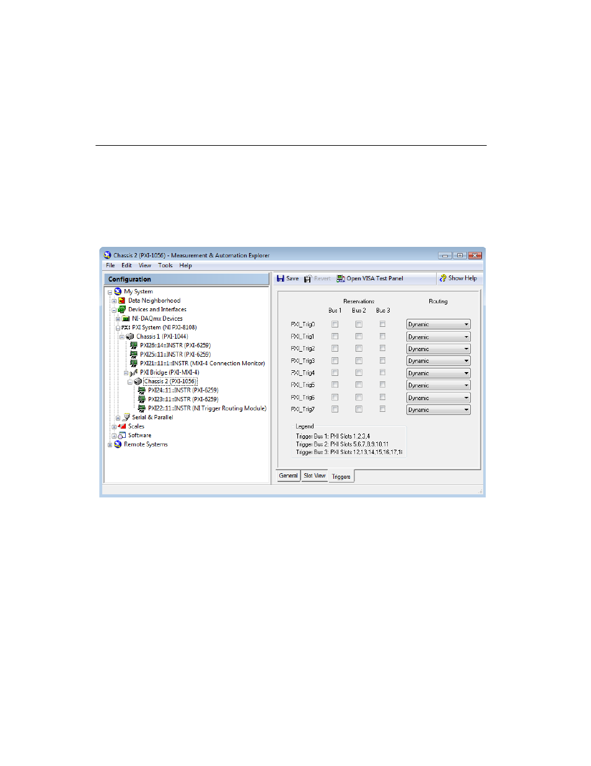Check PXI_Trig3 Bus 2 reservation
Screen dimensions: 591x766
(x=359, y=360)
